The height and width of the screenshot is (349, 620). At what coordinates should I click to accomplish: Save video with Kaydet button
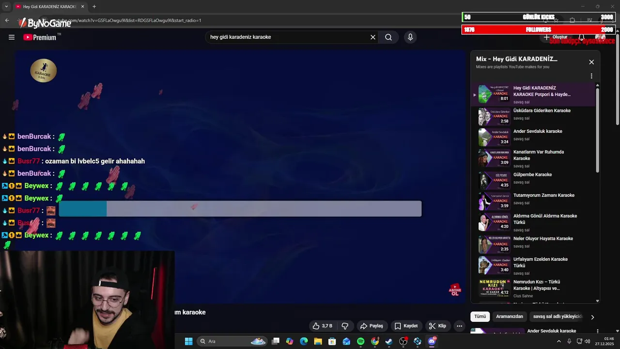(406, 326)
